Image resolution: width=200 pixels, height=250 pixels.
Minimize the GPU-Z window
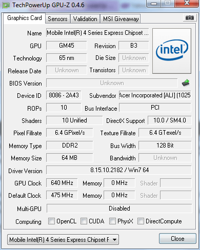coord(154,4)
